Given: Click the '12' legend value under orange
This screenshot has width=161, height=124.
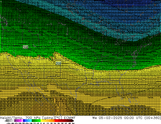Looking at the screenshot, I should click(48, 123).
